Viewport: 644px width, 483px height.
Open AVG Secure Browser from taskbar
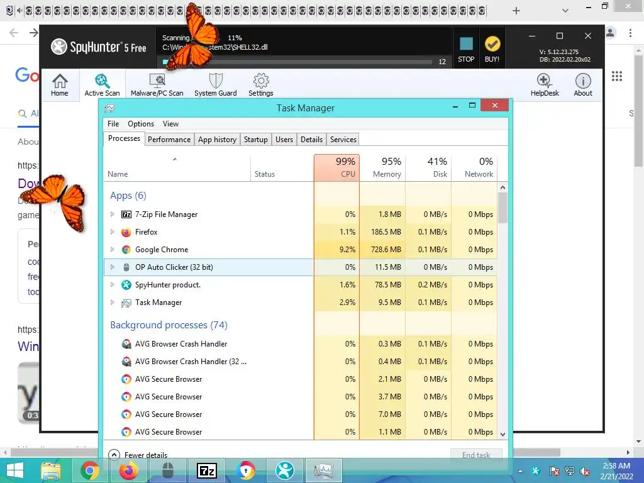pos(246,470)
